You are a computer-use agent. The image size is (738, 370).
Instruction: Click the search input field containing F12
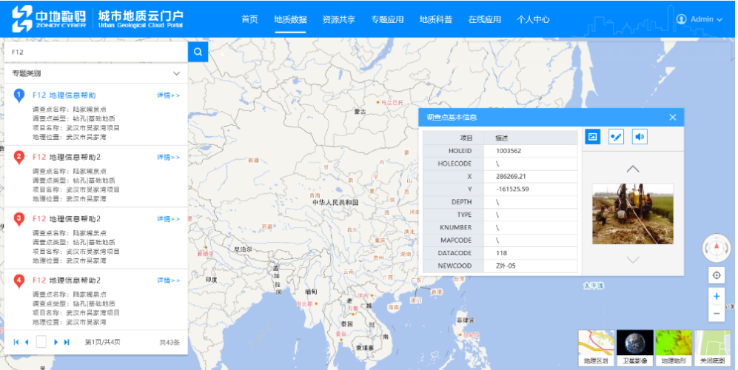(96, 52)
